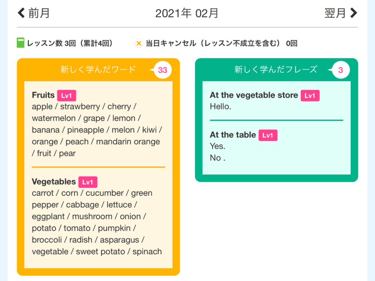The height and width of the screenshot is (281, 375).
Task: Click the At the table heading
Action: (x=233, y=135)
